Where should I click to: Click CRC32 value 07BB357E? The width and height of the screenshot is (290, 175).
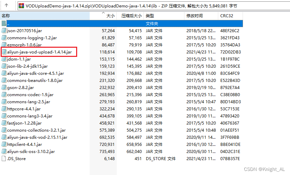(230, 159)
